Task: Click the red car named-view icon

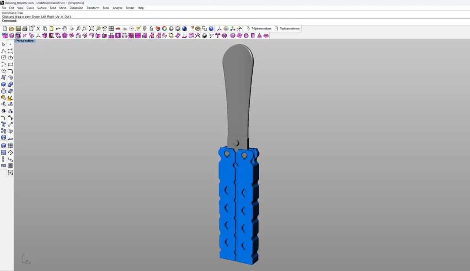Action: pos(118,29)
